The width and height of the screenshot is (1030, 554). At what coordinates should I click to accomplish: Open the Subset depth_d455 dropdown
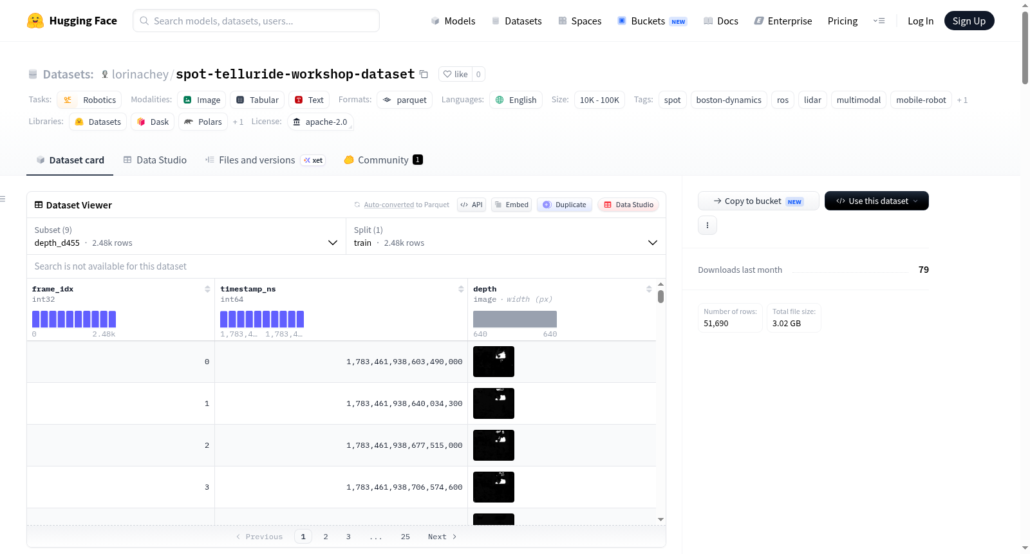pos(186,236)
